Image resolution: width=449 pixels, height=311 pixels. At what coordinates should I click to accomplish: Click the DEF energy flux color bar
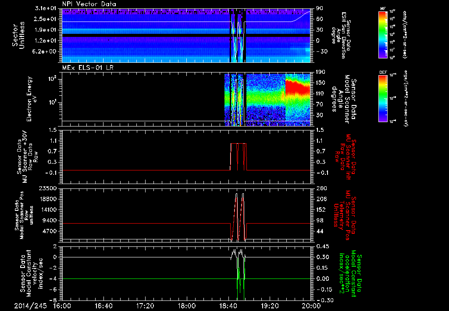coord(383,98)
